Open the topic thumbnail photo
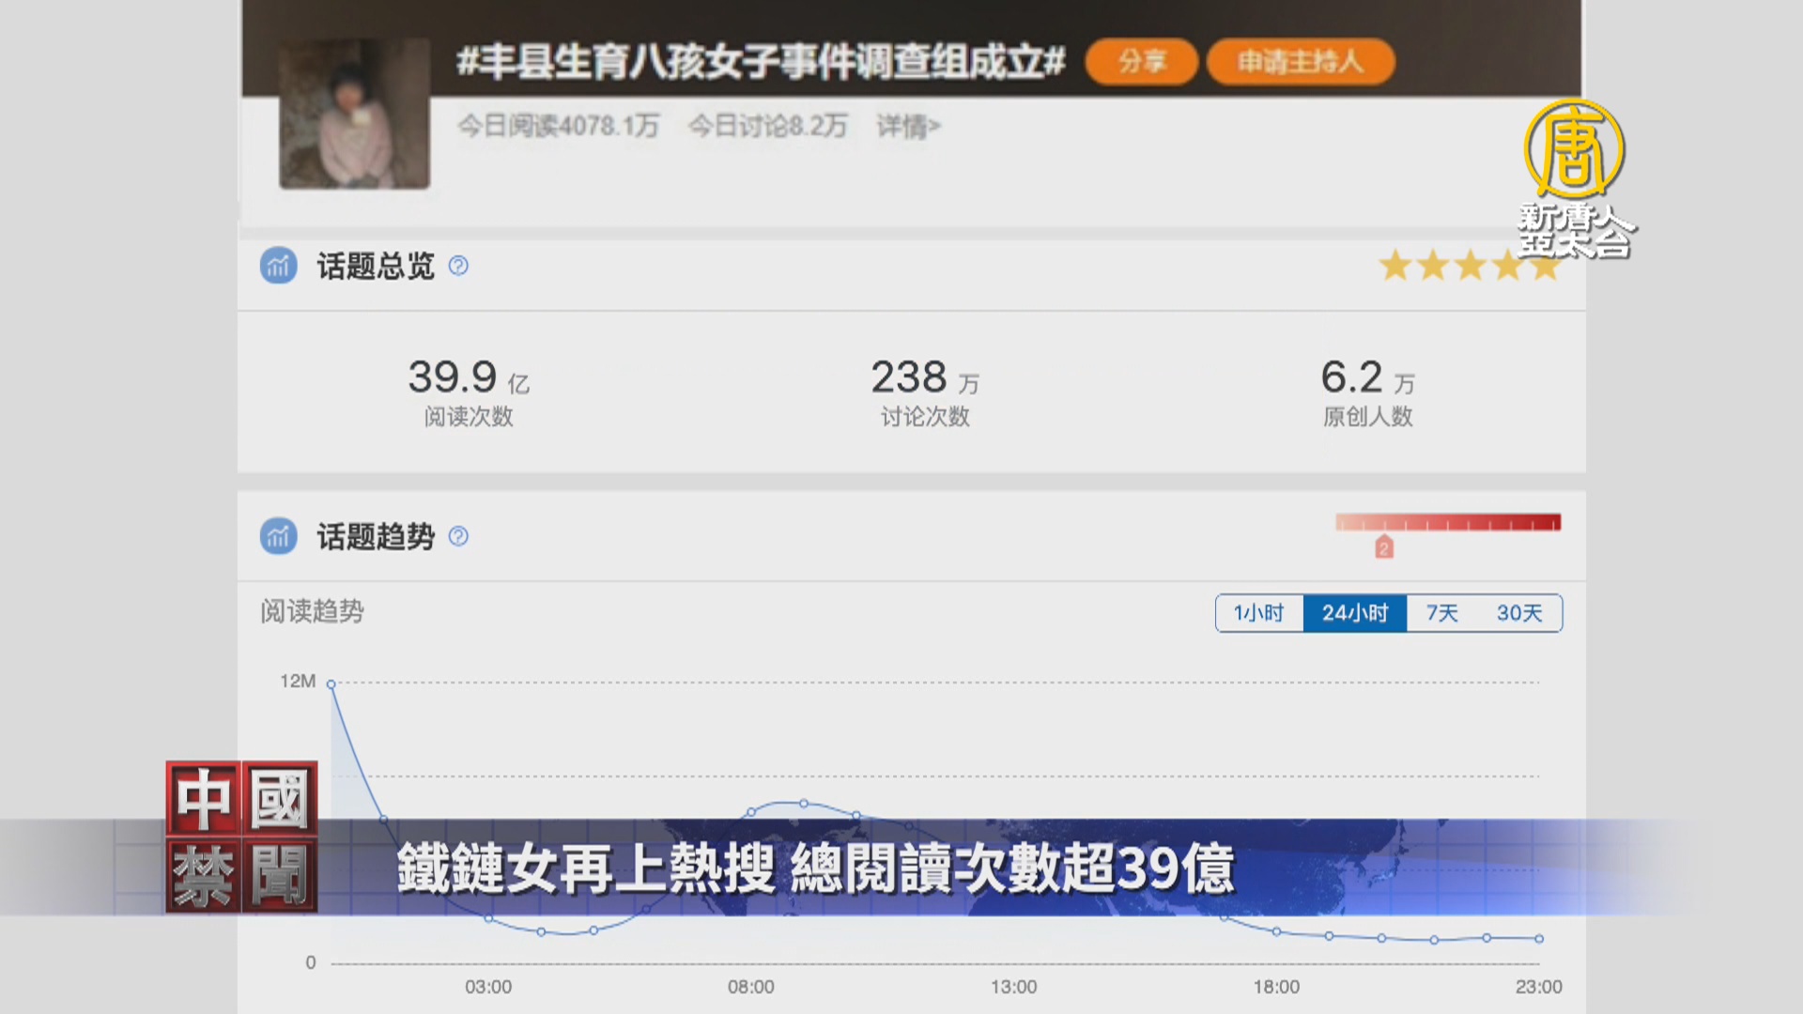Image resolution: width=1803 pixels, height=1014 pixels. [x=354, y=115]
